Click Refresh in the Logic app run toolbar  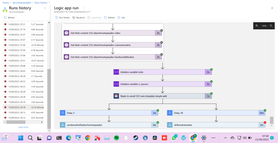tap(110, 18)
